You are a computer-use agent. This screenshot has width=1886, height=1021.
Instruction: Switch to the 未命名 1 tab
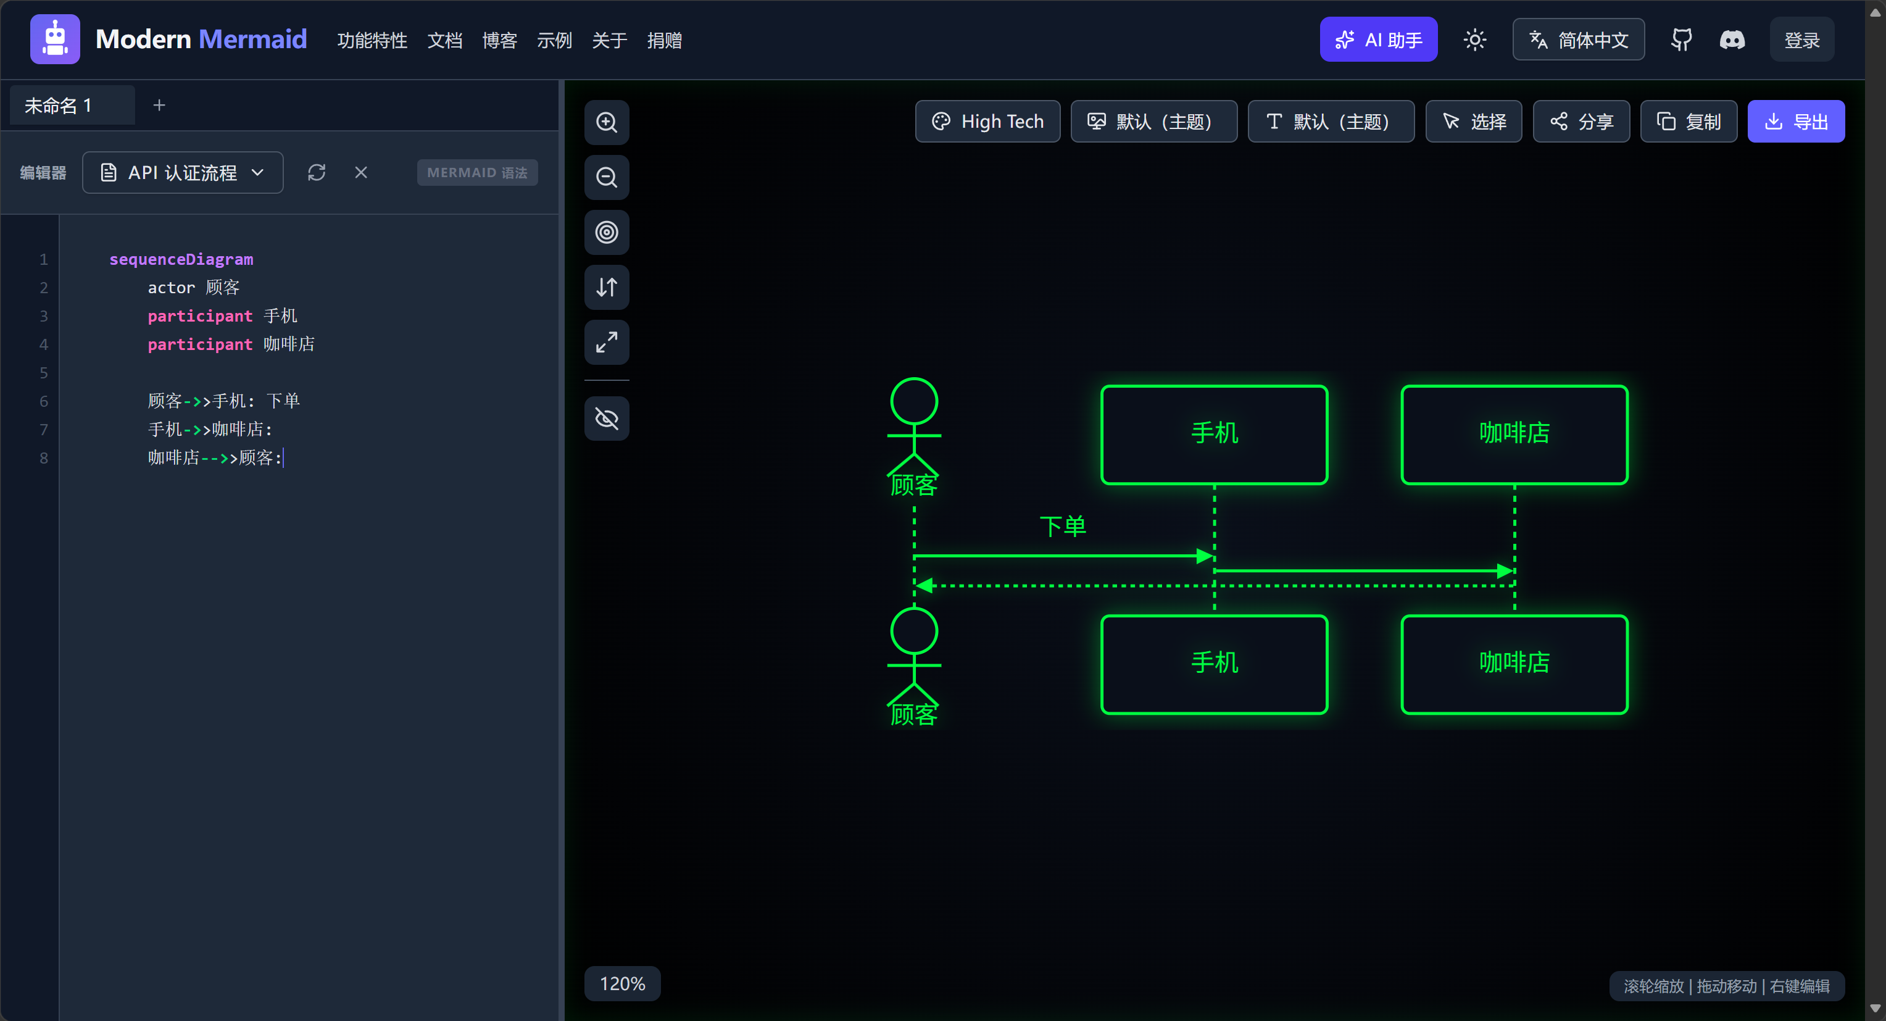72,106
